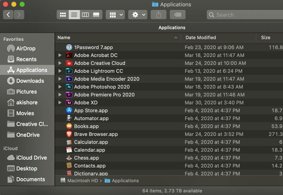Click Macintosh HD in the path bar
The height and width of the screenshot is (195, 283).
click(79, 180)
